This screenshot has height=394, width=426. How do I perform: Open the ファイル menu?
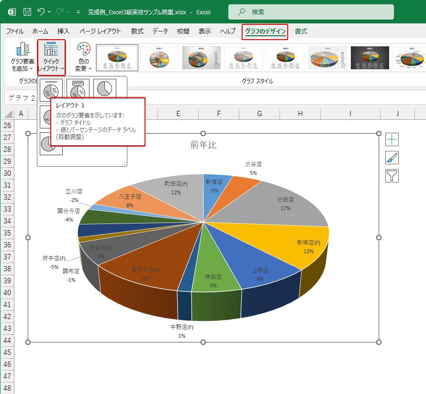[15, 32]
